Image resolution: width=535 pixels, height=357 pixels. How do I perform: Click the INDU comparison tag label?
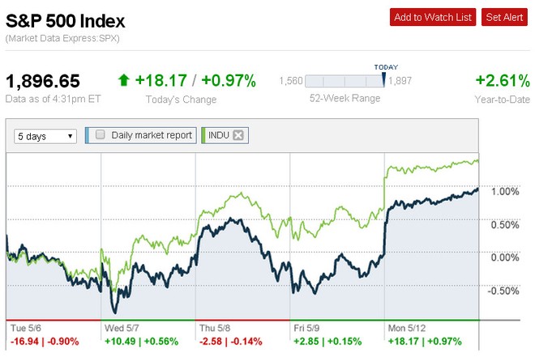click(218, 136)
